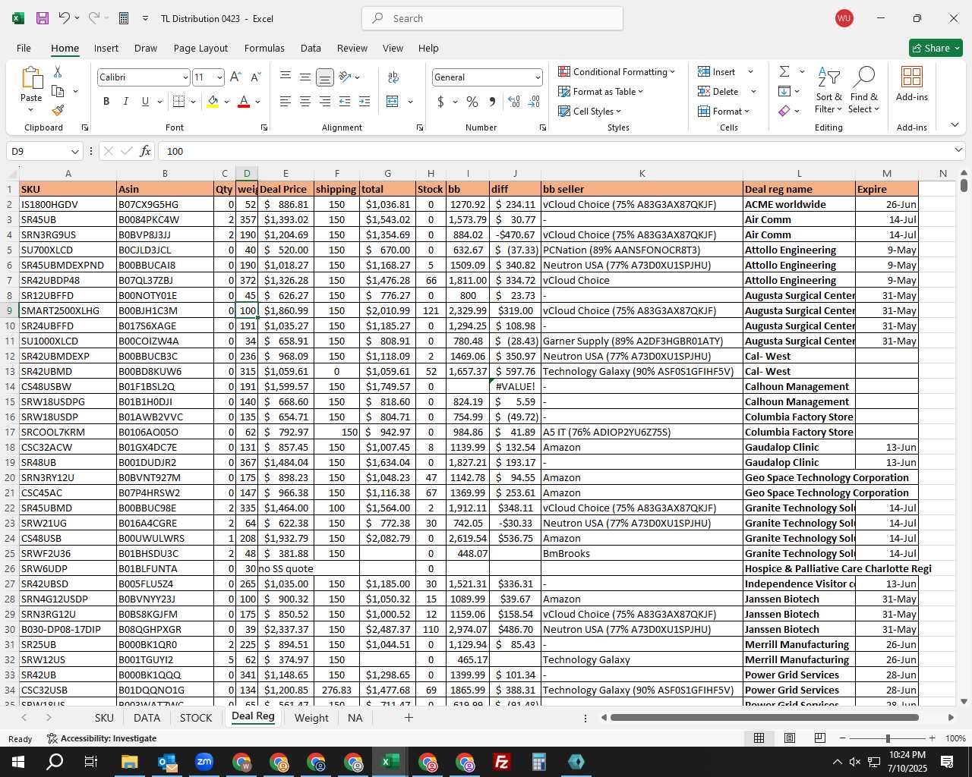
Task: Expand the Conditional Formatting menu
Action: [617, 71]
